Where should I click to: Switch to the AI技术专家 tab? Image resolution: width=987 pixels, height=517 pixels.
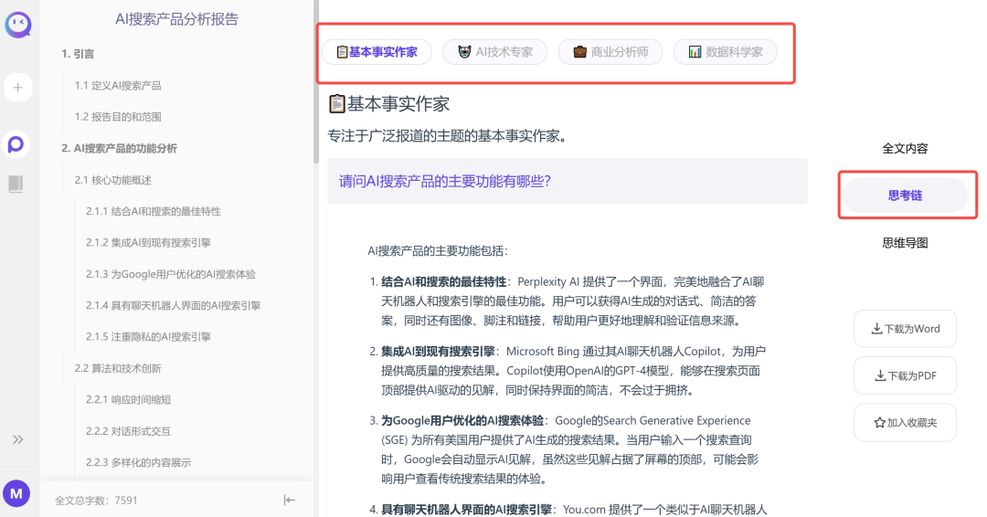(494, 51)
